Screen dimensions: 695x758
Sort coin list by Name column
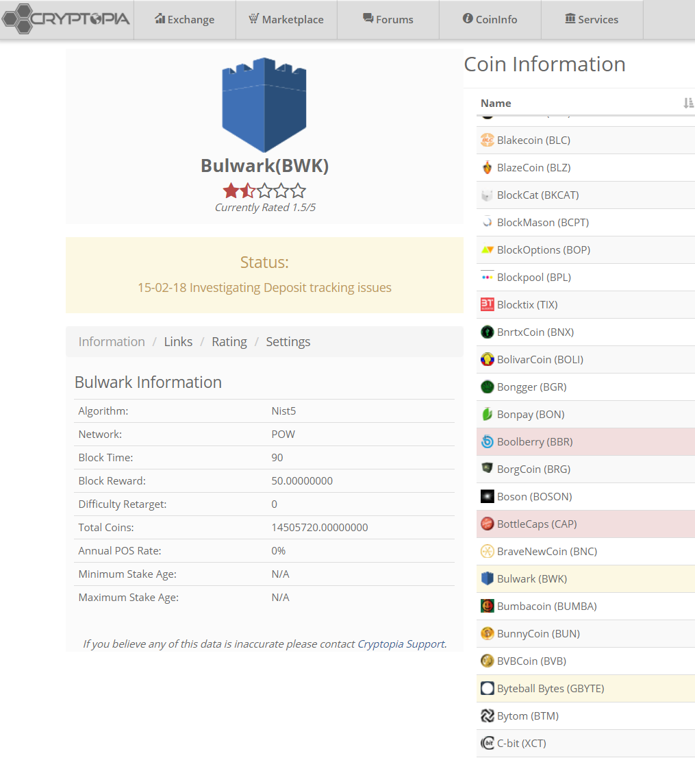[x=688, y=103]
